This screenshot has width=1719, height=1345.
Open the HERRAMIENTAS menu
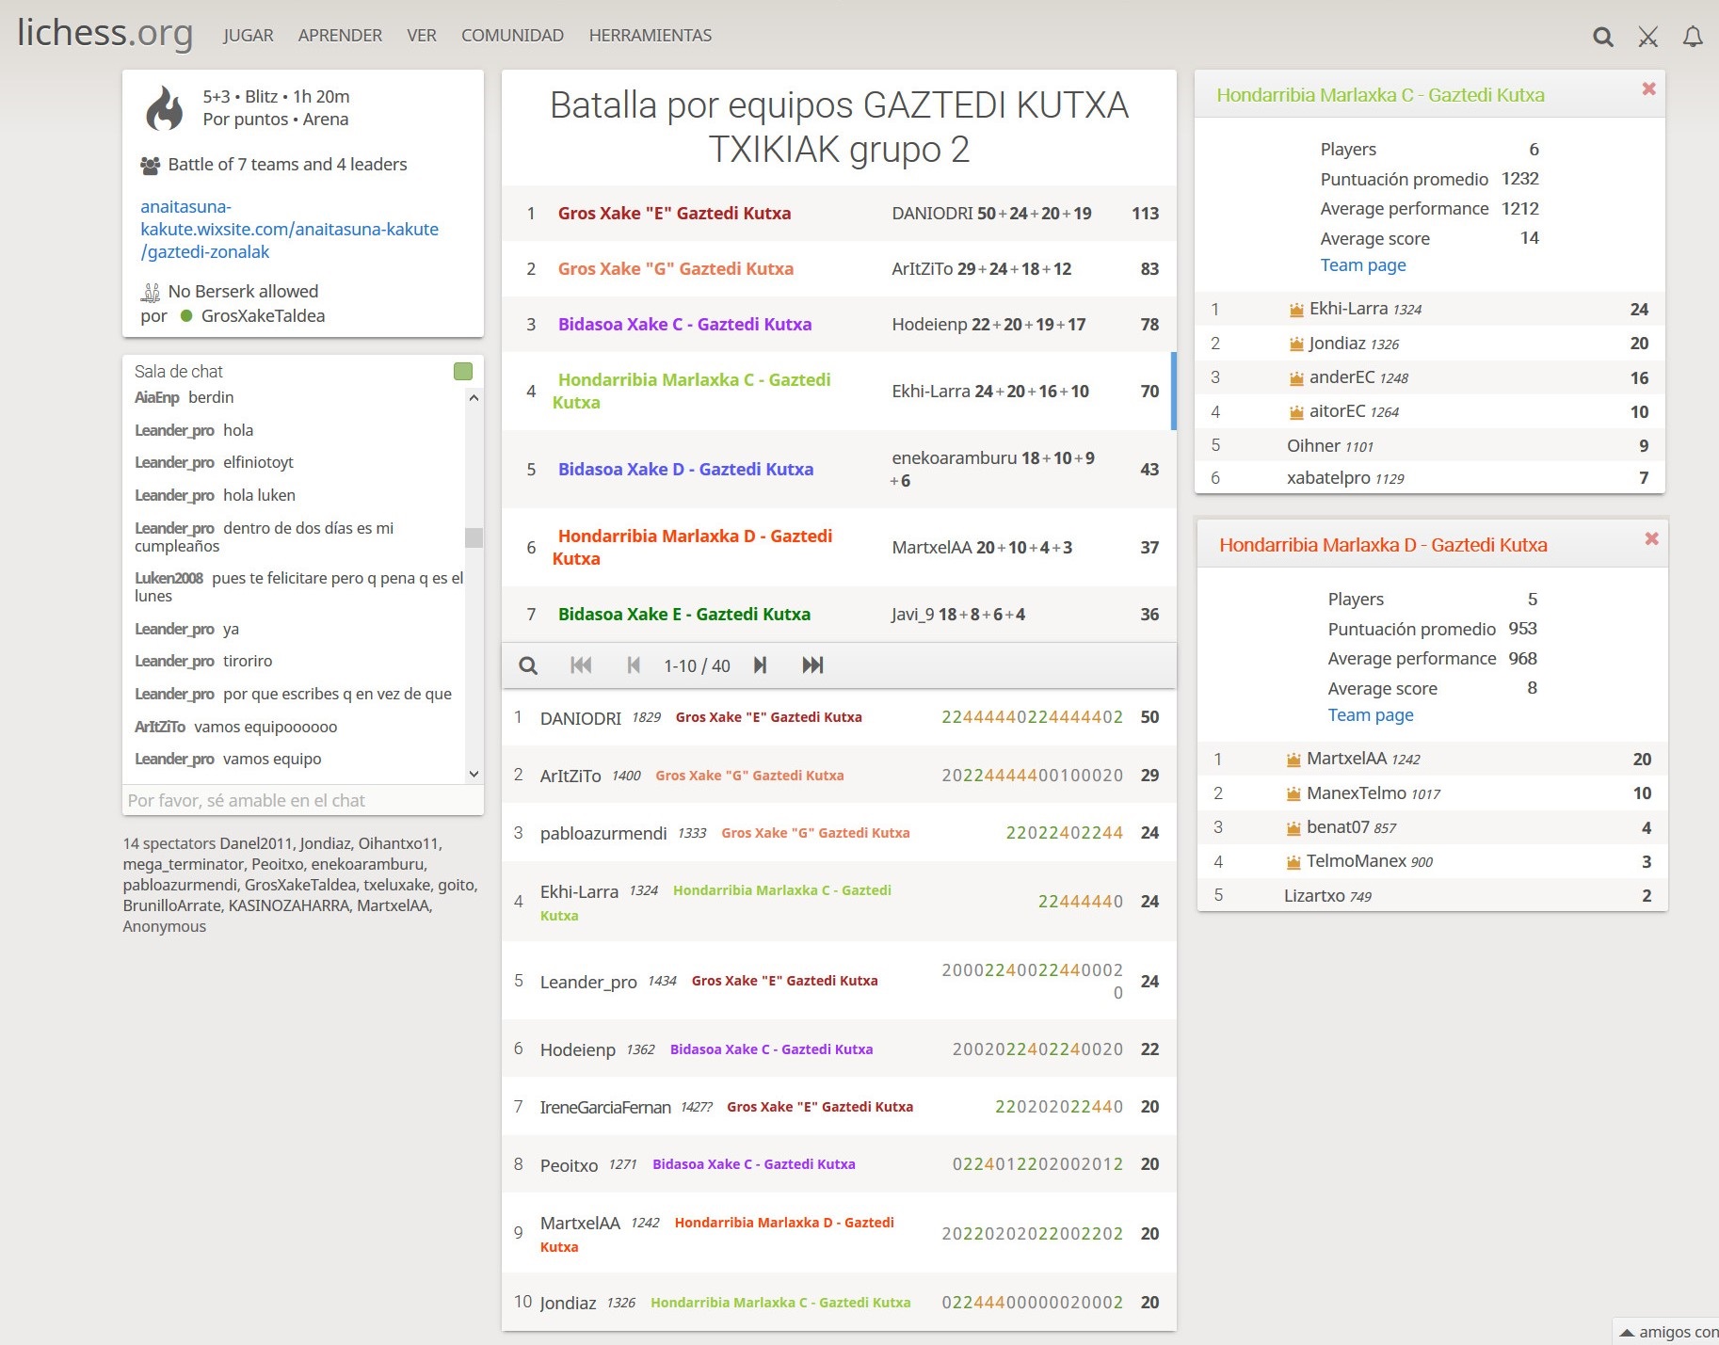point(650,36)
